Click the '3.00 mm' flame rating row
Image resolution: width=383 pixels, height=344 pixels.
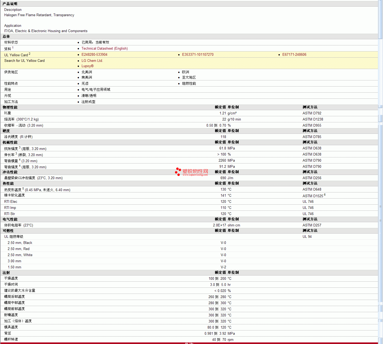point(189,261)
